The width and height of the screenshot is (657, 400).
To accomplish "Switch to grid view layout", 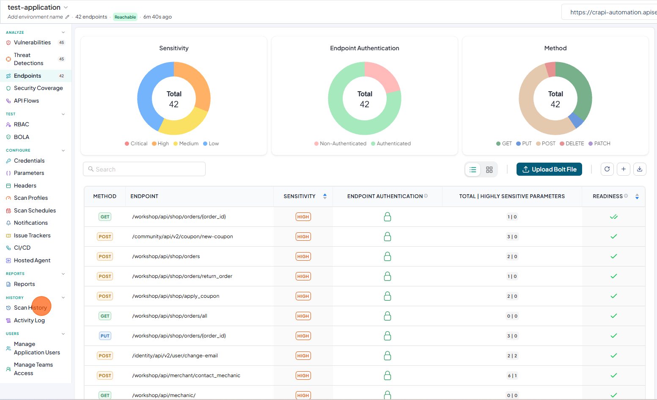I will 489,169.
